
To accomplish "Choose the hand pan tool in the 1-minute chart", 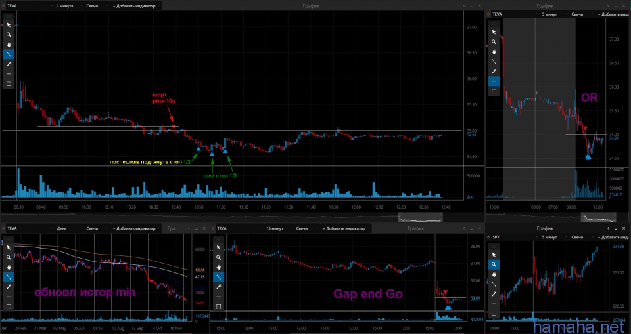I will 9,45.
